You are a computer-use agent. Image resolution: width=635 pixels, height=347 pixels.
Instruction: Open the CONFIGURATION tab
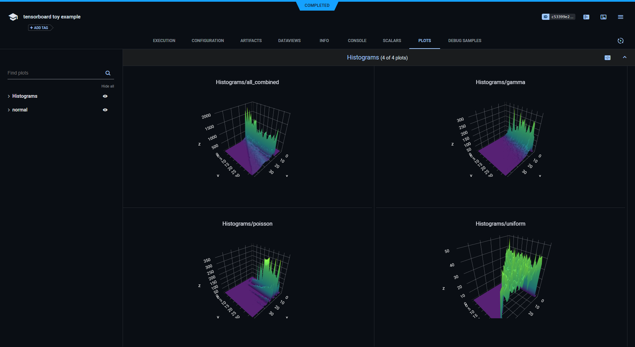(208, 41)
